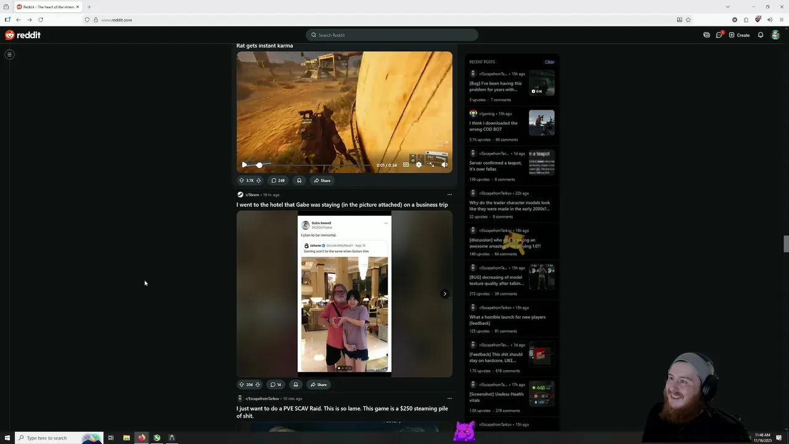Screen dimensions: 789x444
Task: Go forward in the browser
Action: (x=30, y=20)
